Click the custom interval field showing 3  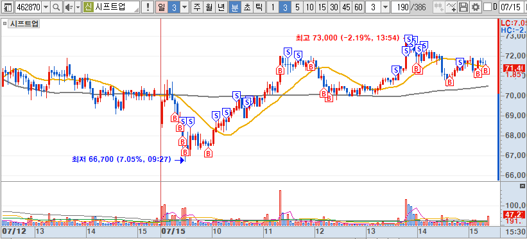373,6
